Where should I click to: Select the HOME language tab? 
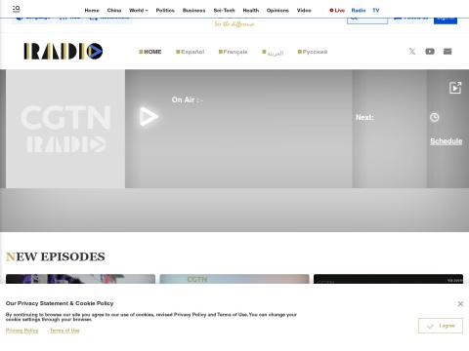point(150,52)
